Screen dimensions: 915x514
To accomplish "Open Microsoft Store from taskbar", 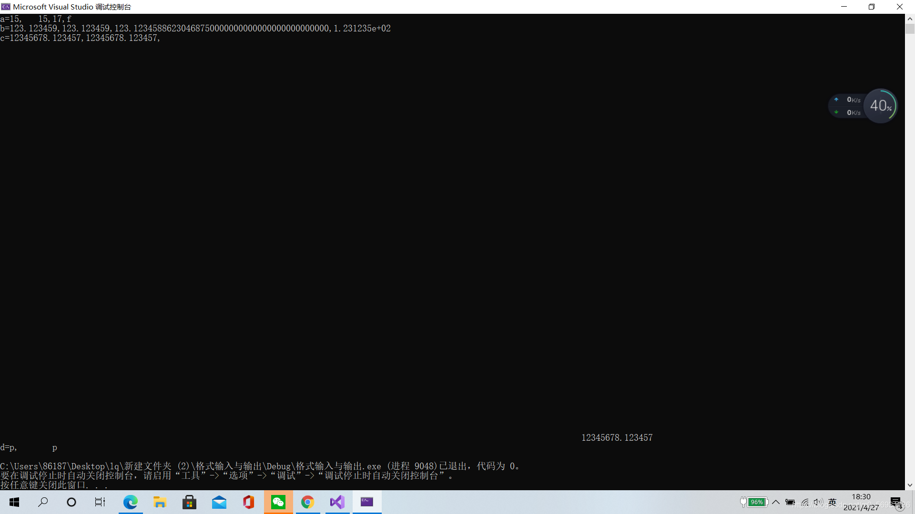I will coord(189,502).
